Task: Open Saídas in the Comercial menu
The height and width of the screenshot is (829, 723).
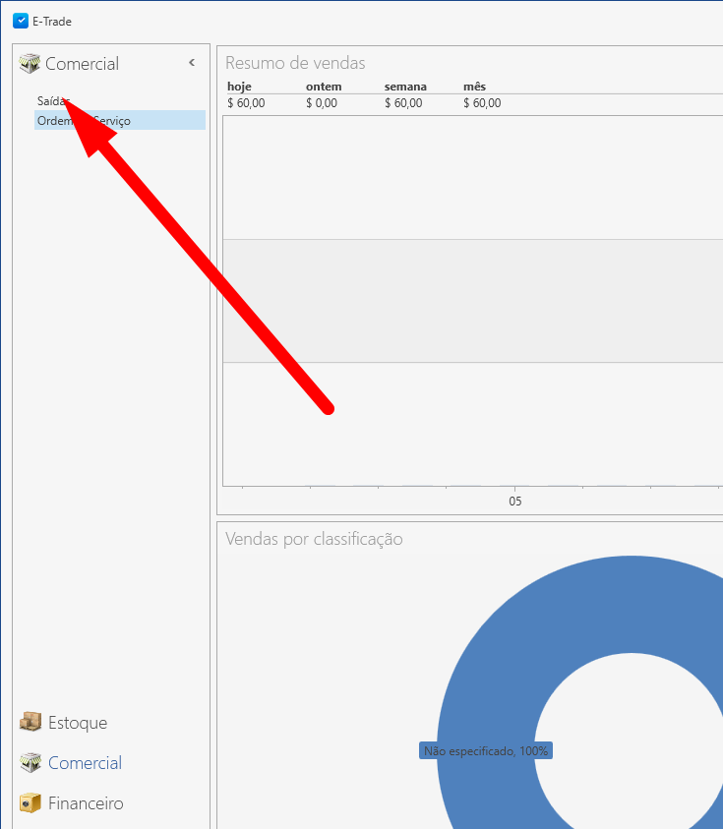Action: (x=51, y=100)
